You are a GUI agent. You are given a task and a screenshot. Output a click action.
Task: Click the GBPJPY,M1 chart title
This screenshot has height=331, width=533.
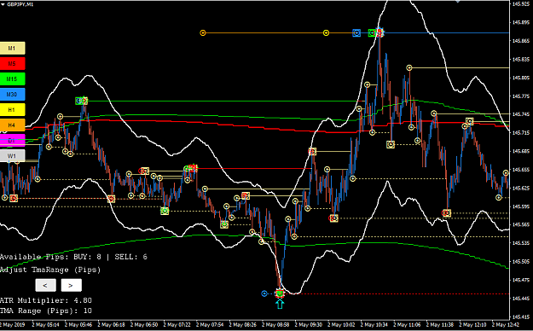[20, 4]
